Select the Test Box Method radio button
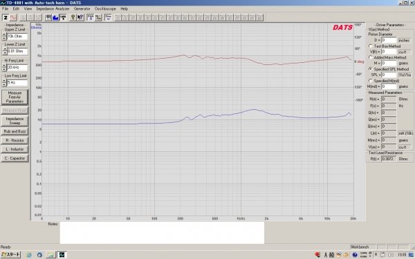Screen dimensions: 415x259 (371, 46)
